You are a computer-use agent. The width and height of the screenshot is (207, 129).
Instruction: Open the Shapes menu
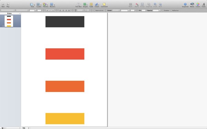(x=85, y=5)
